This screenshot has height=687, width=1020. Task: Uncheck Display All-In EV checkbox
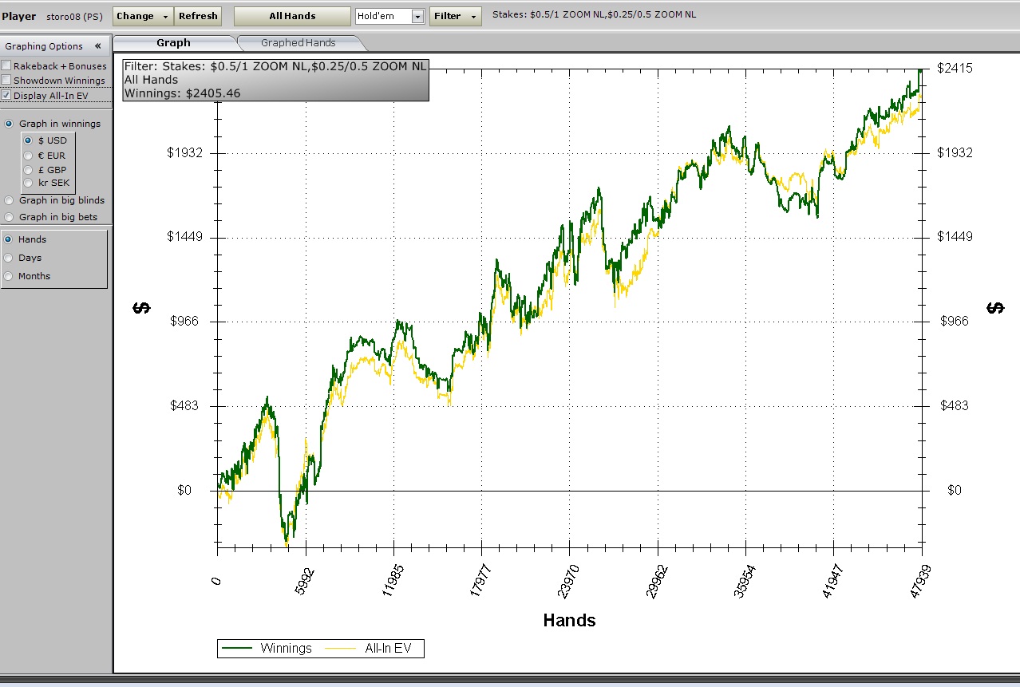6,96
